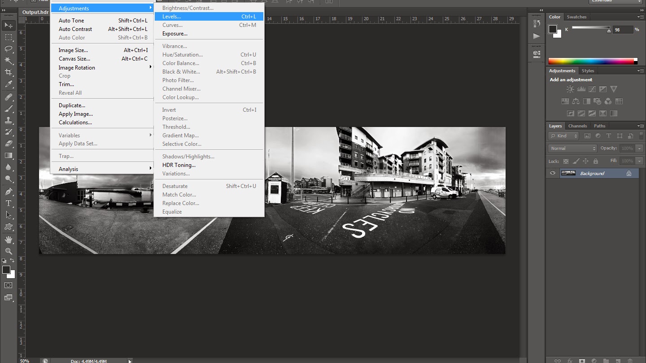Toggle lock position
The height and width of the screenshot is (363, 646).
click(x=585, y=161)
